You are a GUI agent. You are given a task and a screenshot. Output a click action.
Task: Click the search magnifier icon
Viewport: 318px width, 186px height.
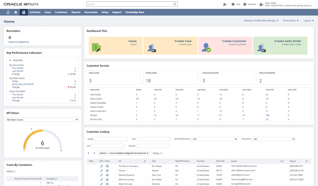point(175,4)
